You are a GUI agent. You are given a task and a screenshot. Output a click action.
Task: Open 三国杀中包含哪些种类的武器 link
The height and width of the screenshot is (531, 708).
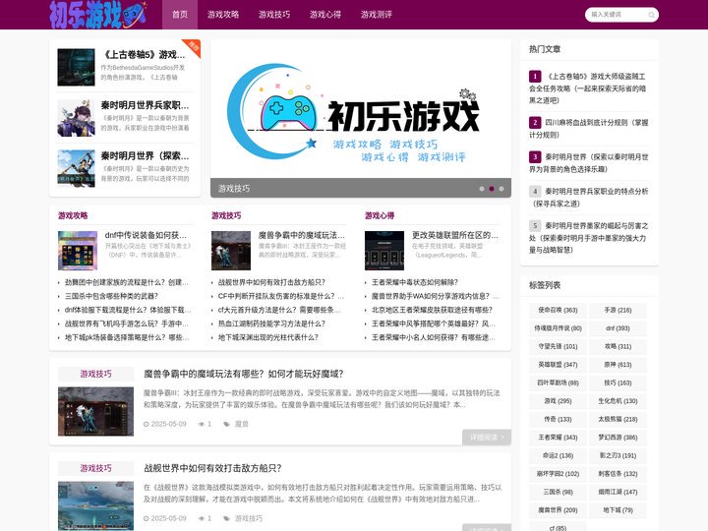[x=111, y=296]
